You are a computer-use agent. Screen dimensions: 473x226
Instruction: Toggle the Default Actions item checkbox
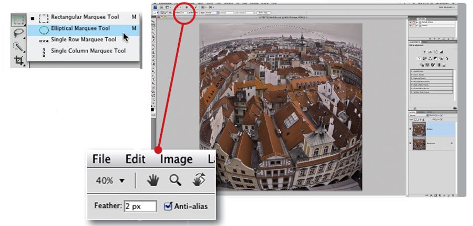410,22
